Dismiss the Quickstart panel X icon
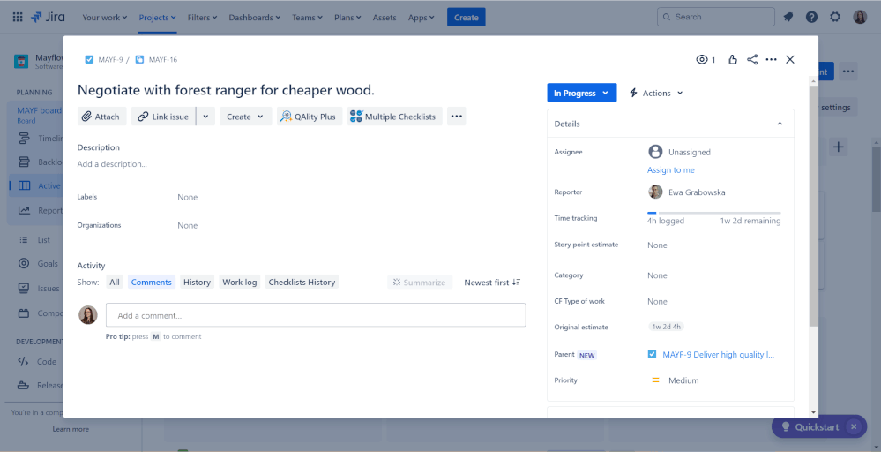 [854, 426]
